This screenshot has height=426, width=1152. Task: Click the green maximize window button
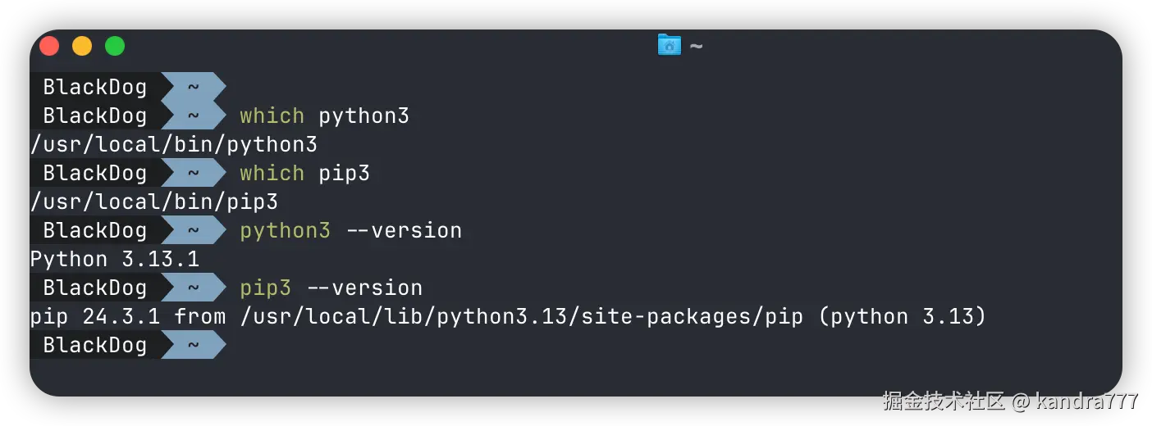coord(115,46)
